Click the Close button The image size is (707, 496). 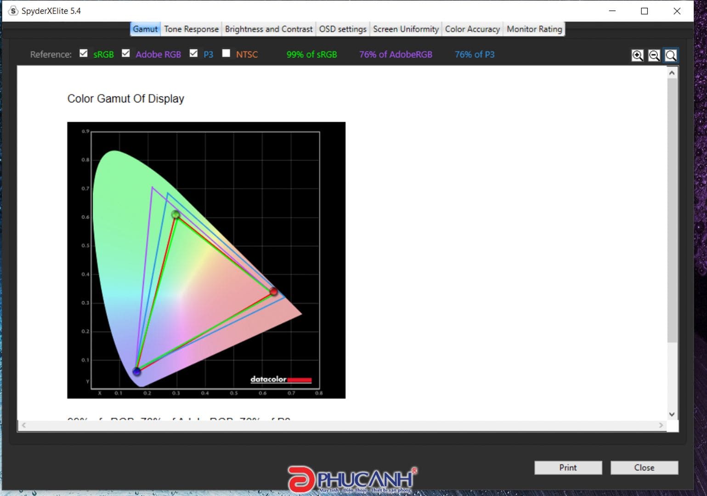click(644, 468)
